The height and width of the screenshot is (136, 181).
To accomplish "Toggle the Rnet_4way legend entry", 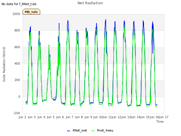I will 102,130.
